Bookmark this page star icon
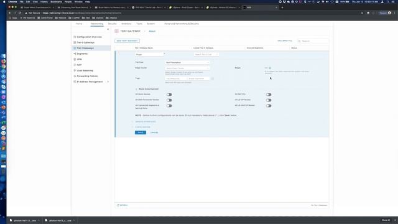This screenshot has height=224, width=398. [x=362, y=12]
